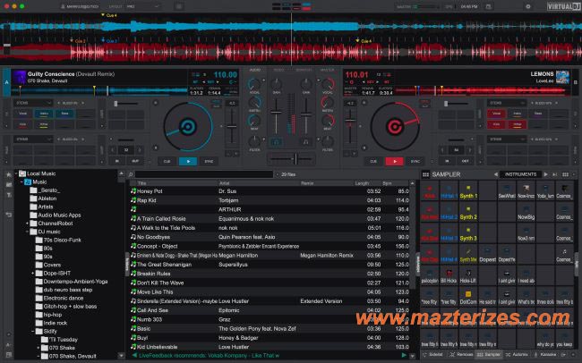Screen dimensions: 582x363
Task: Click the VirtualDJ logo
Action: point(563,6)
